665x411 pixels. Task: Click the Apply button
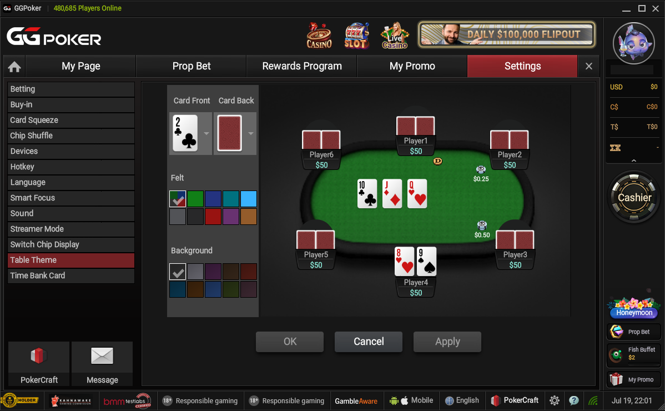447,342
